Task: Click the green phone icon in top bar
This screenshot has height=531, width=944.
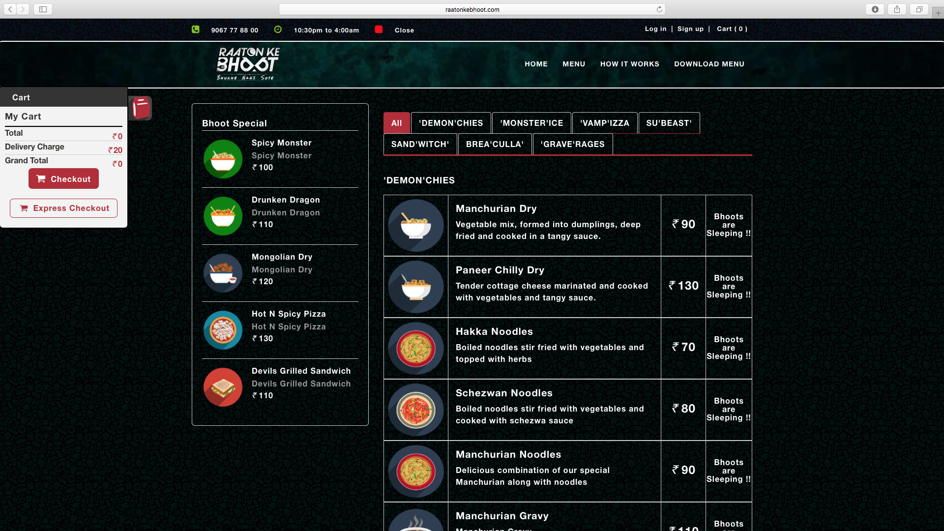Action: click(x=196, y=29)
